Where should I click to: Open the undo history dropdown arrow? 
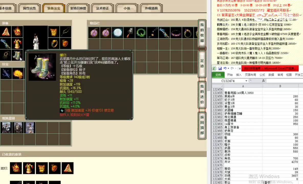point(228,68)
